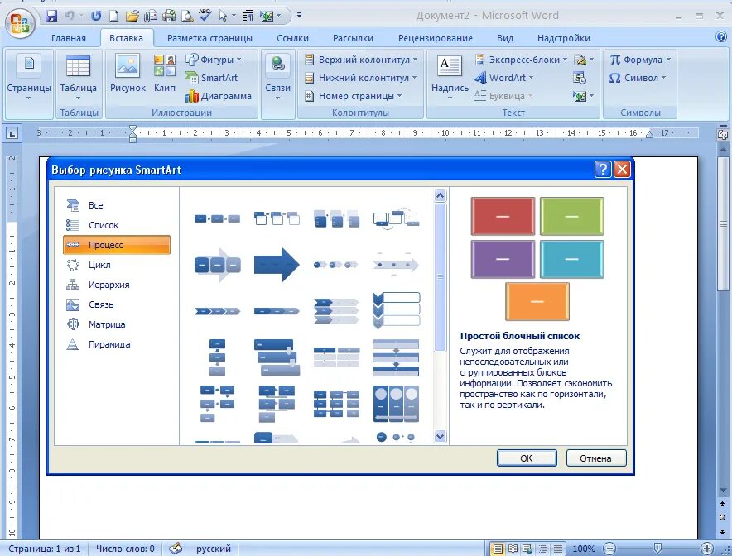Click proofing status icon in status bar

click(x=175, y=548)
